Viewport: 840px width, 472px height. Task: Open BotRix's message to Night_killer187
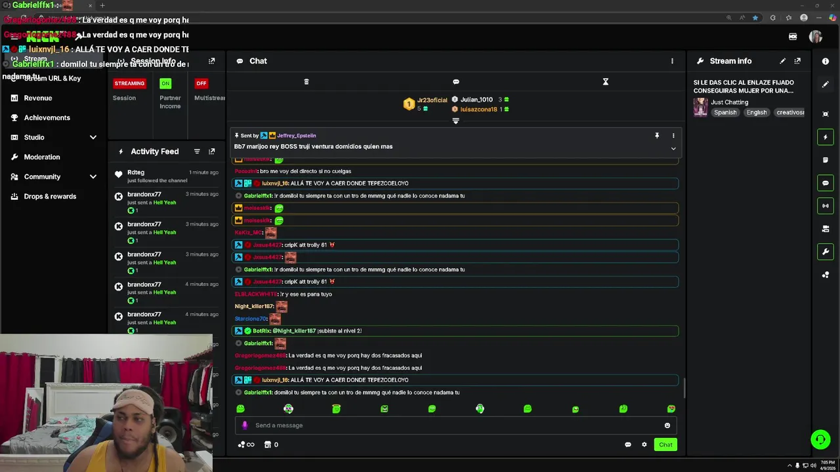point(455,331)
